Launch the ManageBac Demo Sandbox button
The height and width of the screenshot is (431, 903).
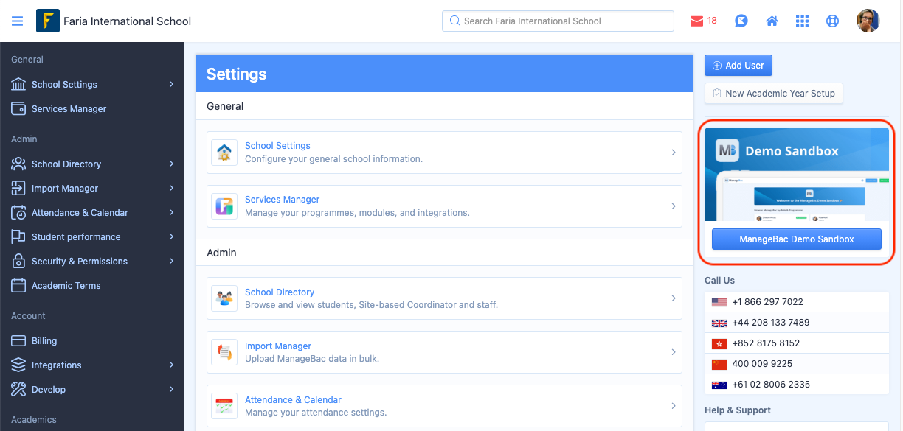pyautogui.click(x=797, y=239)
